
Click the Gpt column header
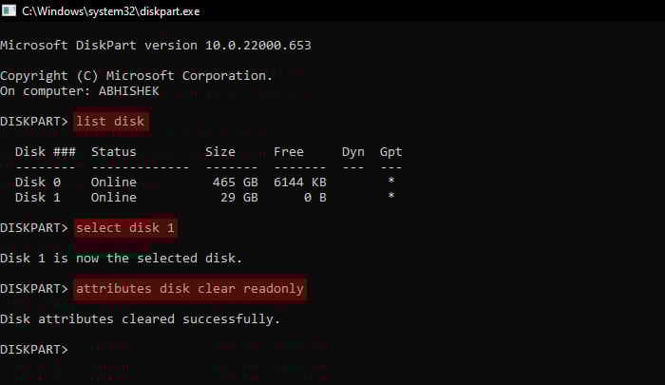pyautogui.click(x=390, y=152)
